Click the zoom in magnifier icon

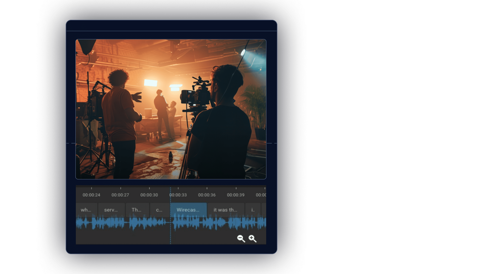click(252, 238)
